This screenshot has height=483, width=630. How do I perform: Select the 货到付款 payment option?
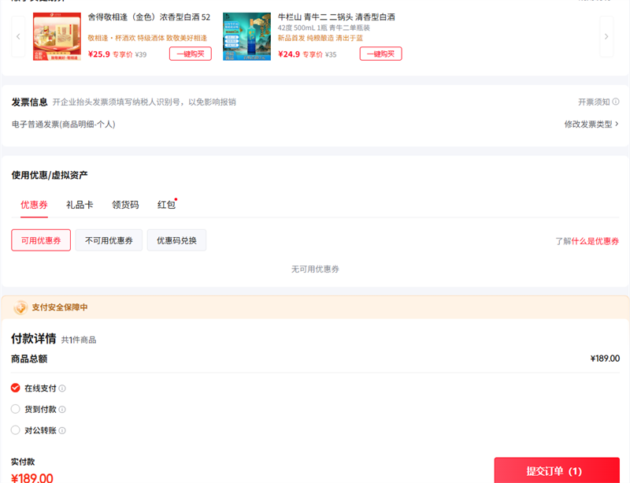16,410
